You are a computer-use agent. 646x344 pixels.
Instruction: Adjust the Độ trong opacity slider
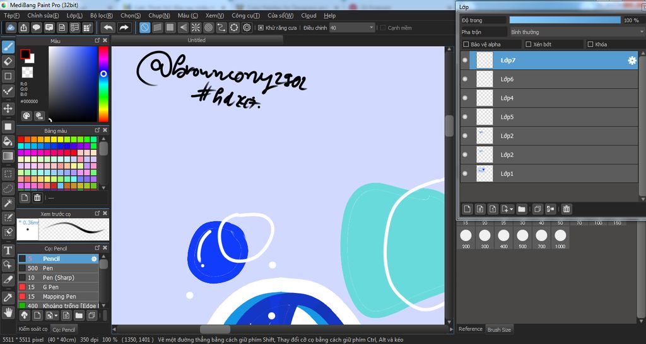tap(565, 20)
